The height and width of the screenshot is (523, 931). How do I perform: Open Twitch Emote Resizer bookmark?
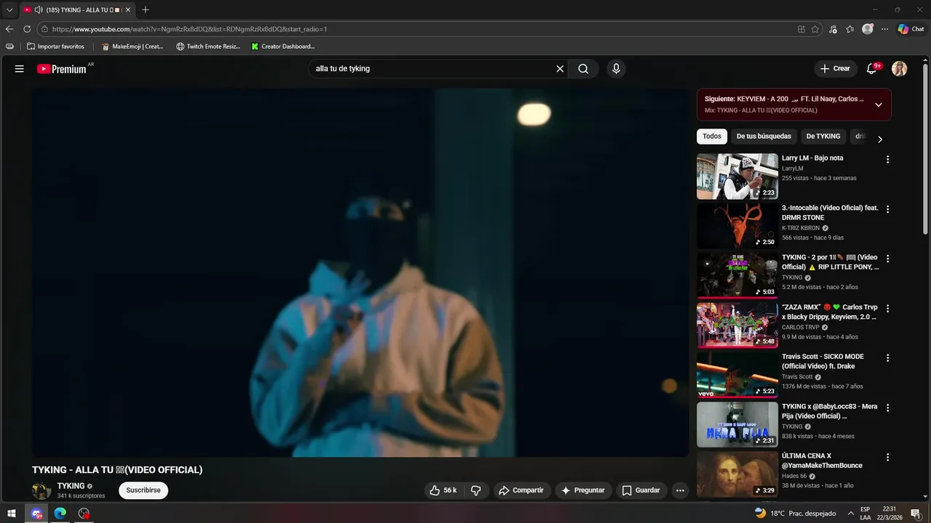(x=208, y=46)
